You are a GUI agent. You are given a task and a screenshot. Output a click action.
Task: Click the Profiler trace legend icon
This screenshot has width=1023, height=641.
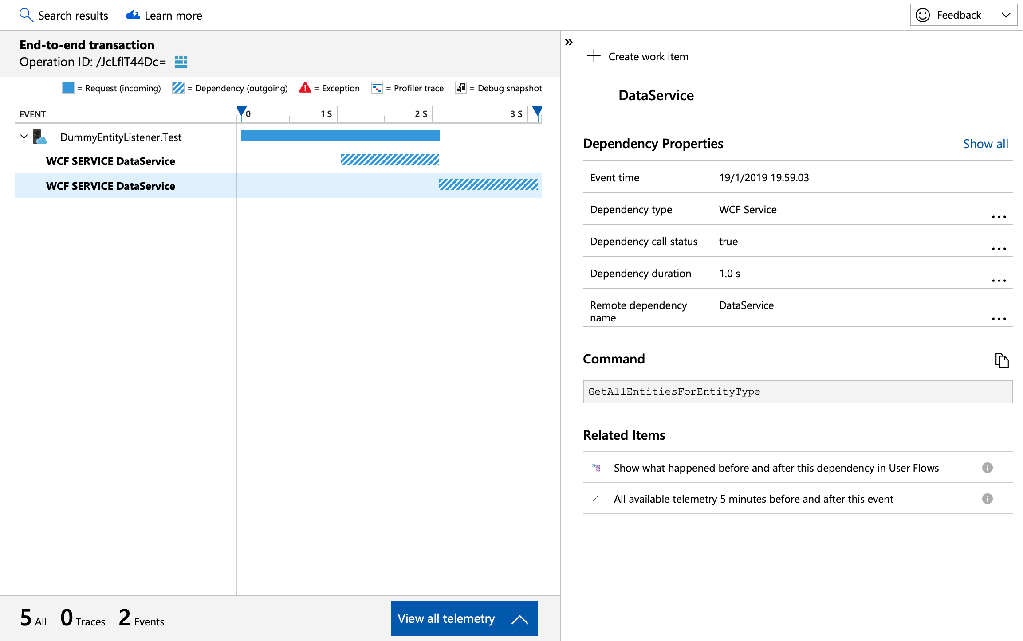377,88
